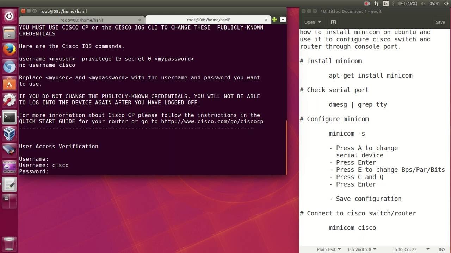Image resolution: width=451 pixels, height=253 pixels.
Task: Click 'minicom -s' line in gedit
Action: click(x=347, y=134)
